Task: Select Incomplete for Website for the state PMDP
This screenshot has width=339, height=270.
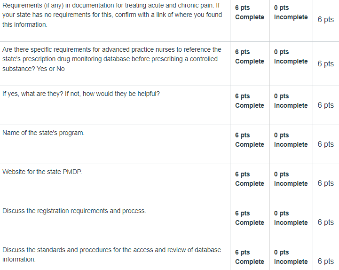Action: pos(291,183)
